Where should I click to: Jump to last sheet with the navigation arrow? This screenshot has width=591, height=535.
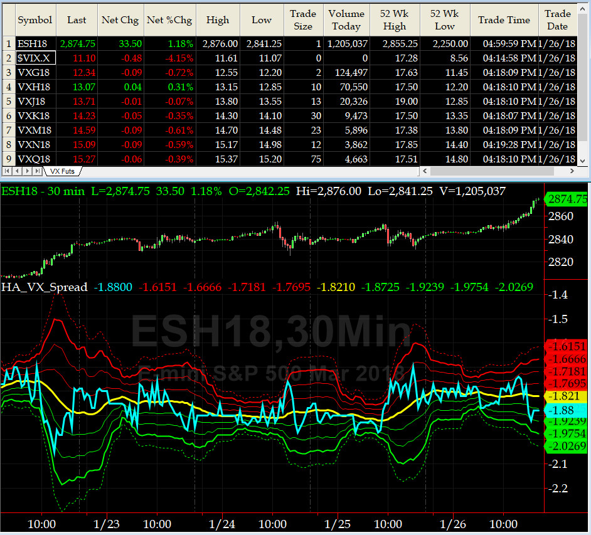click(37, 171)
